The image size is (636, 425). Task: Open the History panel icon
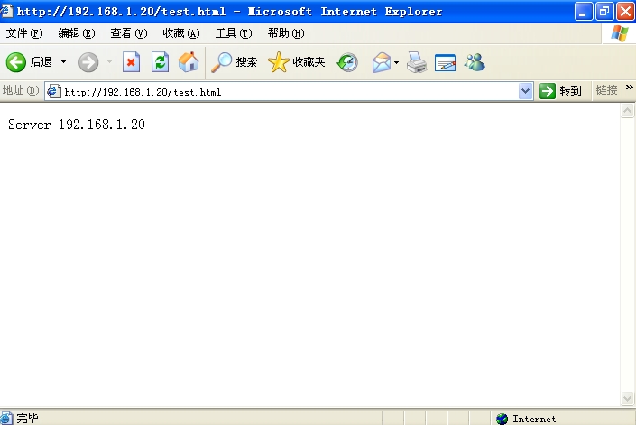pos(347,62)
